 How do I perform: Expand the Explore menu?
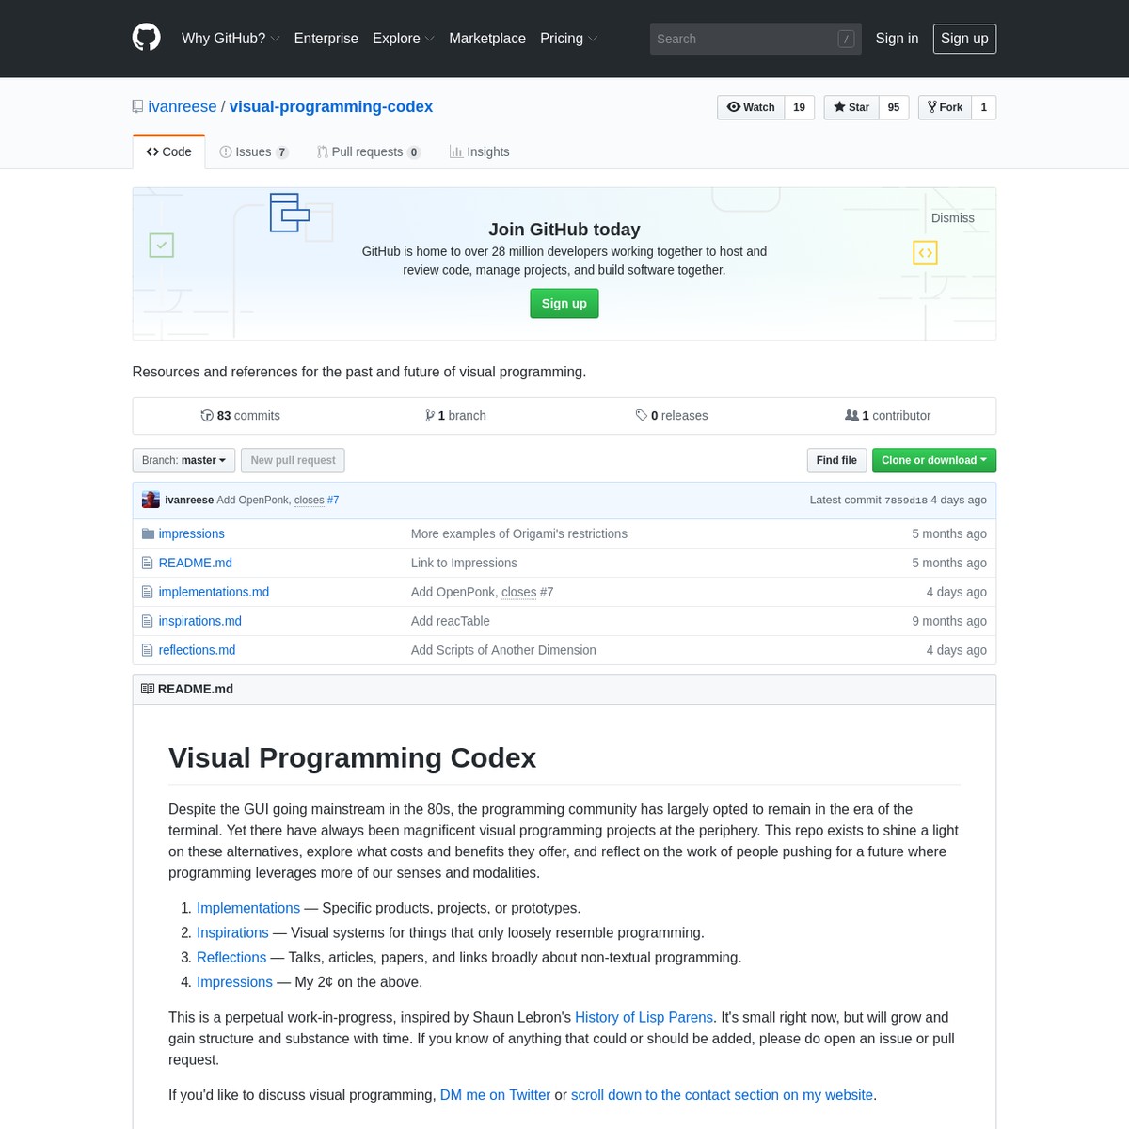[x=403, y=39]
